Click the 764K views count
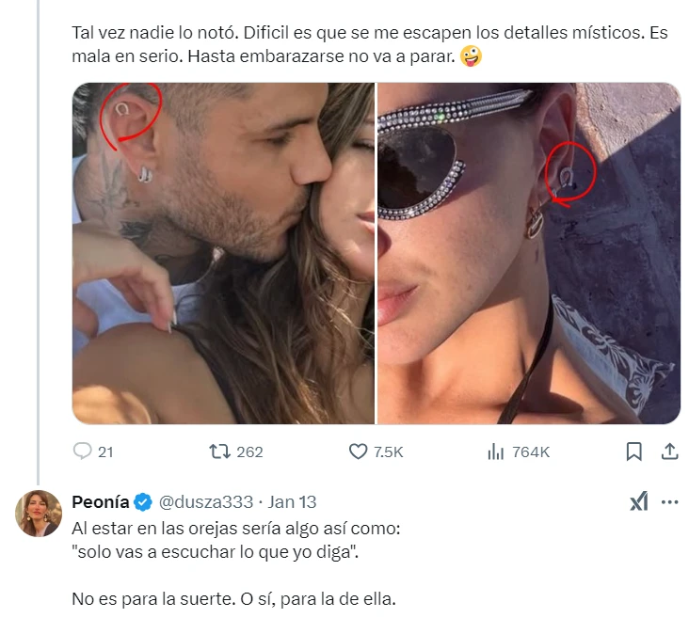 pyautogui.click(x=531, y=452)
